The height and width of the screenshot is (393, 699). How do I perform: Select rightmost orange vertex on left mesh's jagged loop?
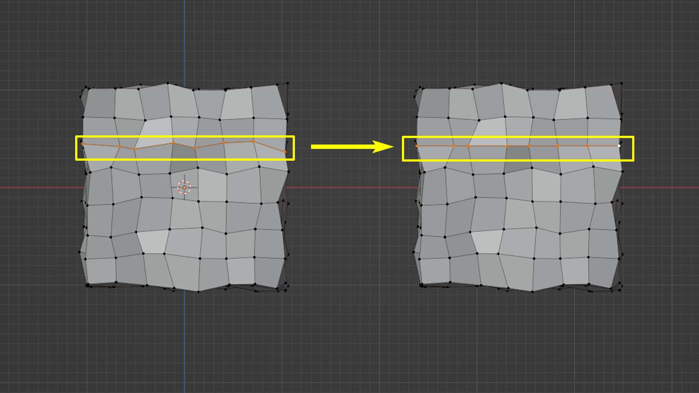point(285,152)
